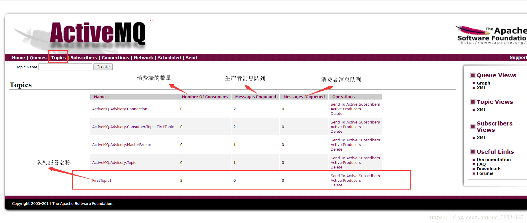View Active Producers for FirstTopic1
527x223 pixels.
tap(346, 181)
